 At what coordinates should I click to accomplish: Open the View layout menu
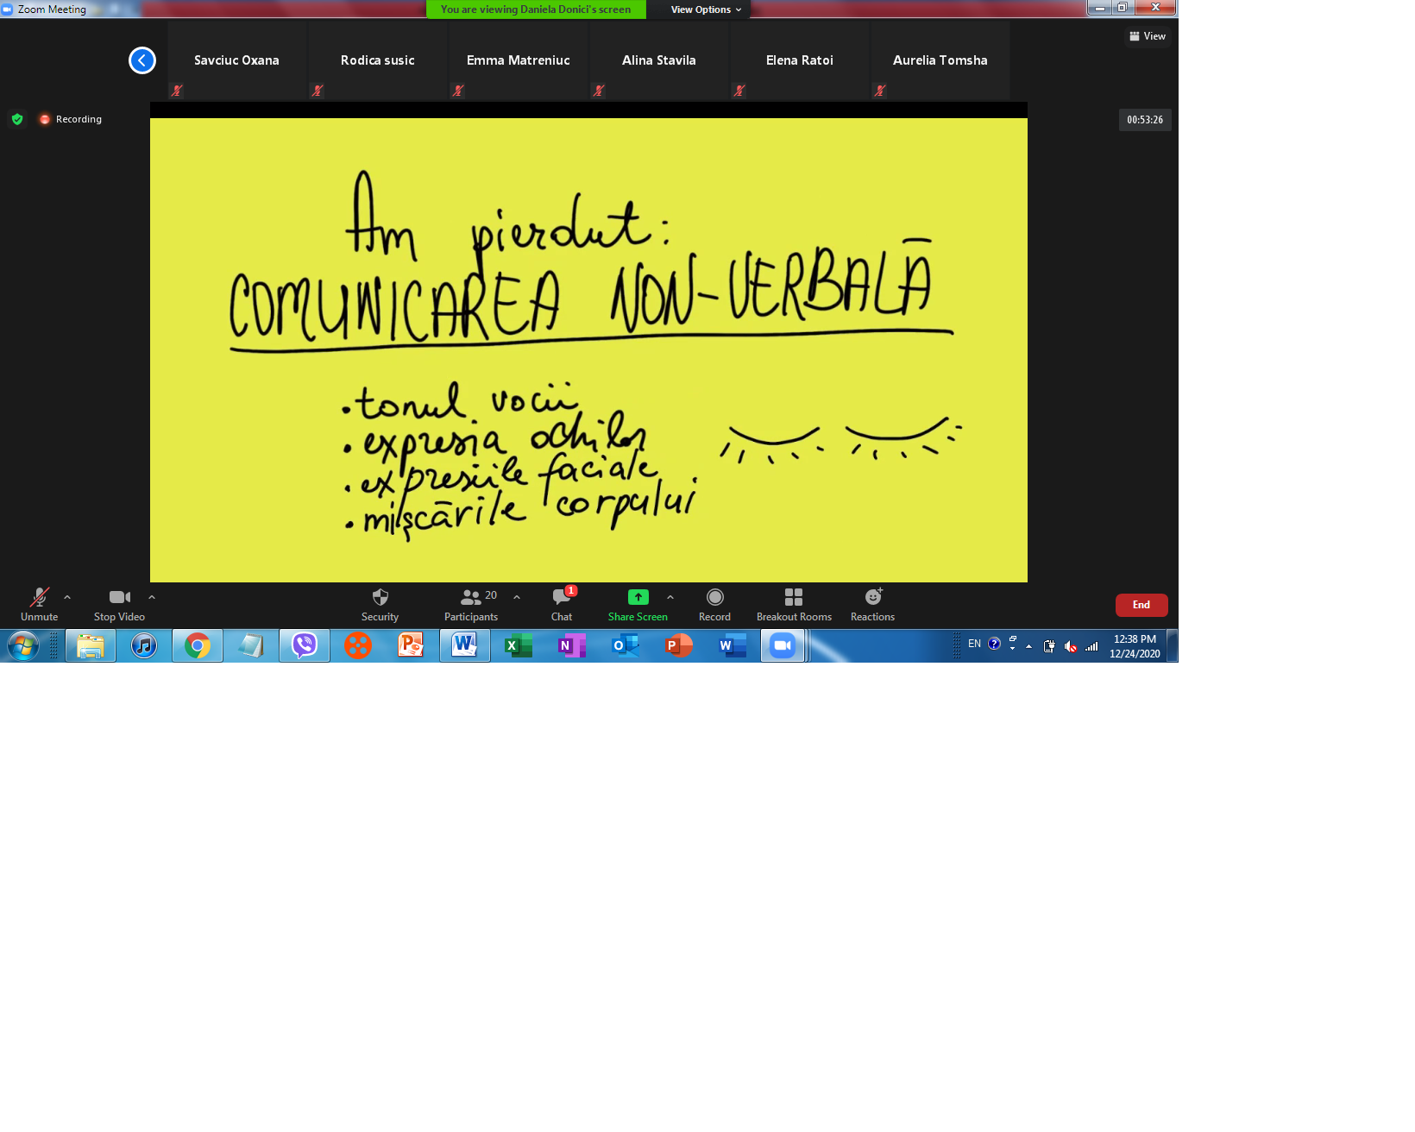(x=1148, y=36)
